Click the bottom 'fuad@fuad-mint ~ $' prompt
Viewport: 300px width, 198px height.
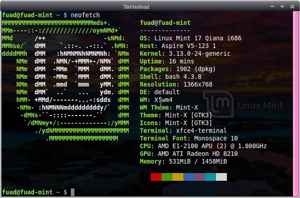pos(34,192)
